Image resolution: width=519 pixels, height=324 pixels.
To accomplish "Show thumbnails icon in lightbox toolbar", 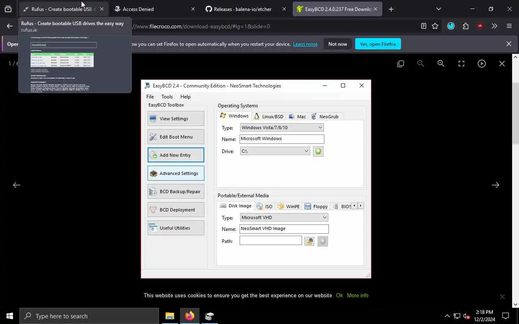I will [x=401, y=64].
